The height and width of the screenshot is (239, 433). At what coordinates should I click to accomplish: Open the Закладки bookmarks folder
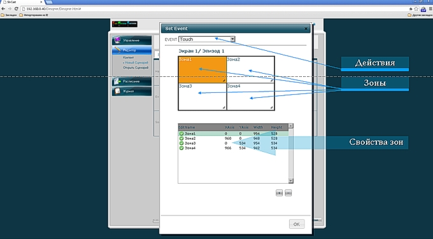tap(9, 15)
